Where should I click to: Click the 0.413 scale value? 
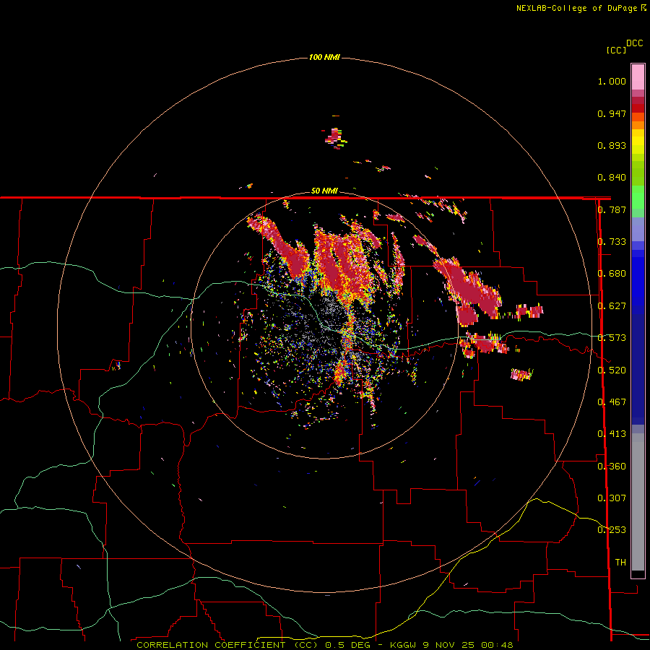click(x=612, y=434)
